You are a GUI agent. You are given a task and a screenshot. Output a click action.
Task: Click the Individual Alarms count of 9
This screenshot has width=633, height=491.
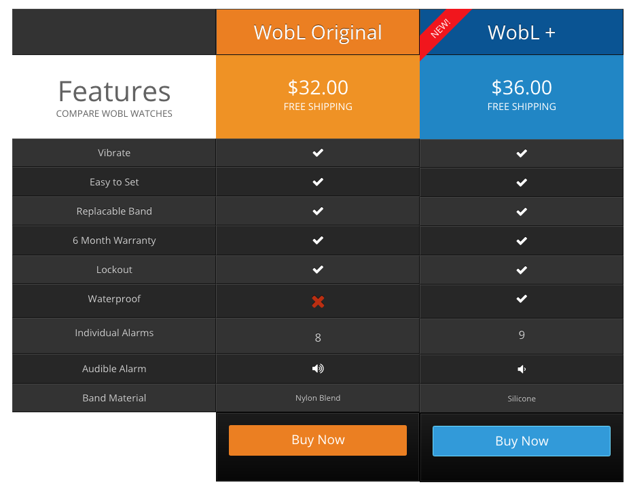521,334
